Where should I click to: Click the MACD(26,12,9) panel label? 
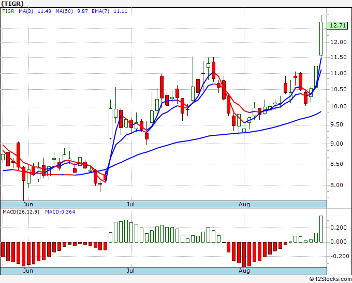(x=21, y=212)
